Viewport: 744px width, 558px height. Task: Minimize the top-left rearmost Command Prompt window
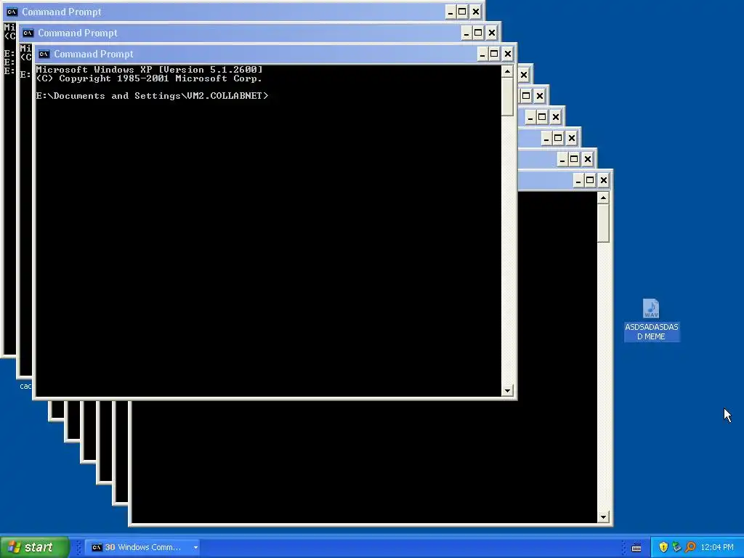tap(450, 12)
